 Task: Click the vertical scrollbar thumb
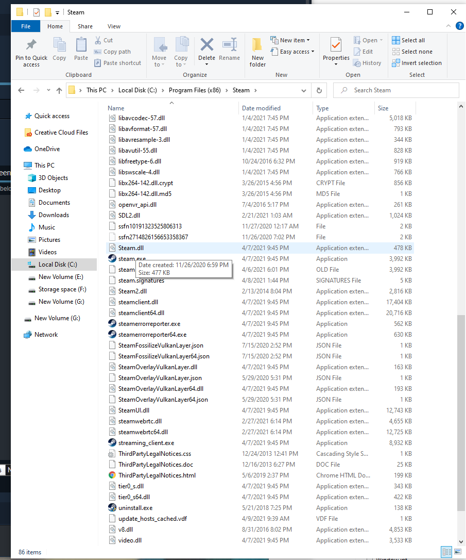461,413
